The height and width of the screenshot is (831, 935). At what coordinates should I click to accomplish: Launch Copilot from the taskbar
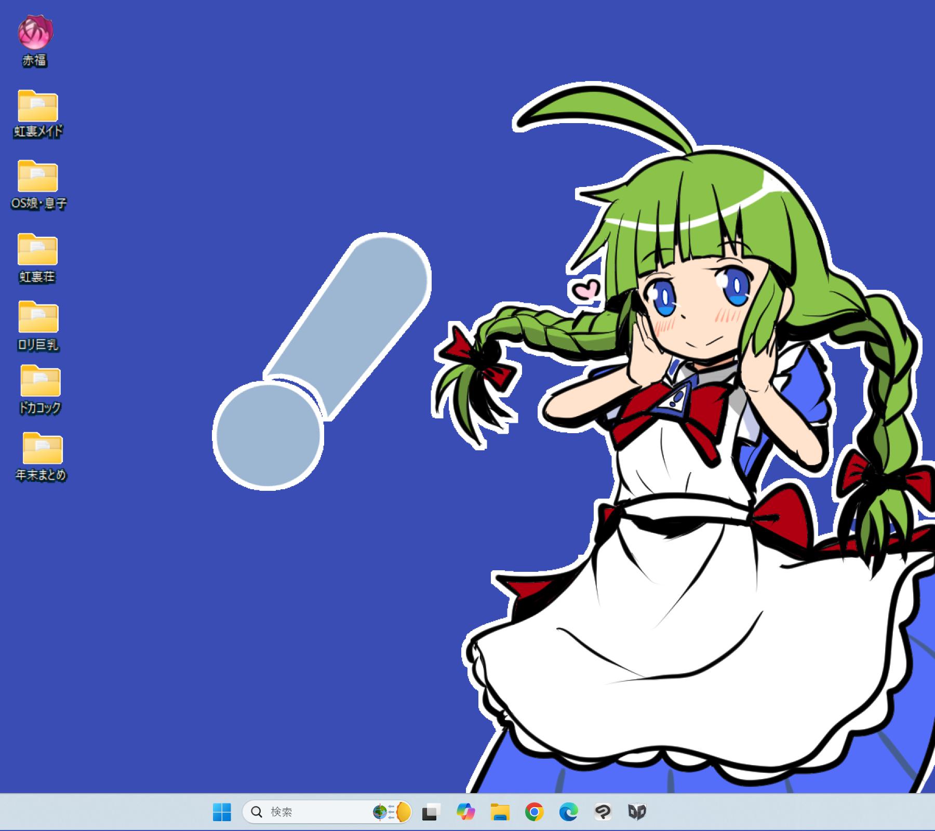pos(465,812)
